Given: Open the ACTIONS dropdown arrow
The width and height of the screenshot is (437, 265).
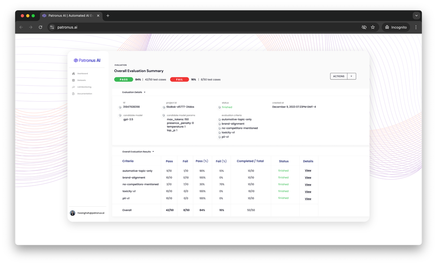Looking at the screenshot, I should tap(351, 76).
